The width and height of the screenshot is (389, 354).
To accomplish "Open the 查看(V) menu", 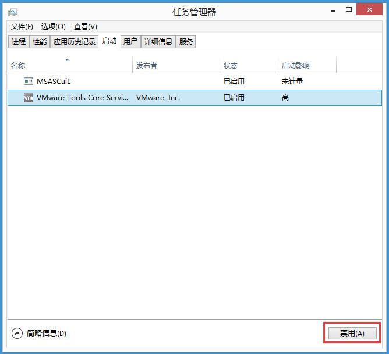I will [86, 27].
